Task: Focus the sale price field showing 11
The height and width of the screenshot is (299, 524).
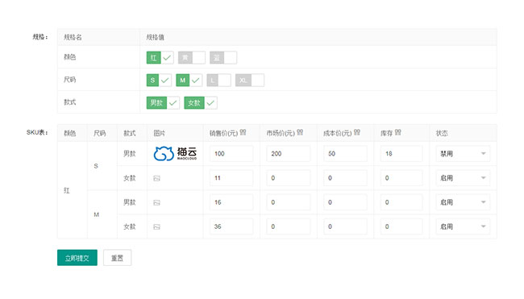Action: point(231,178)
